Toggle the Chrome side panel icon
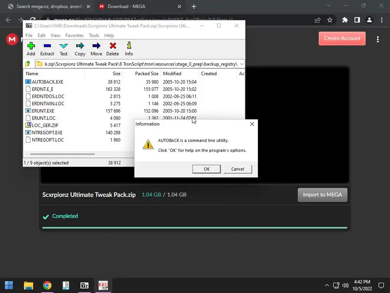390x293 pixels. (357, 20)
